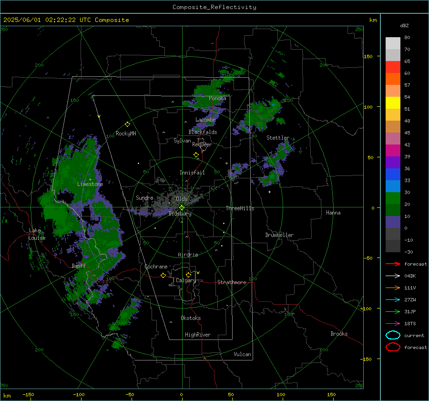Pick the red 60-65 dBZ swatch

coord(393,67)
